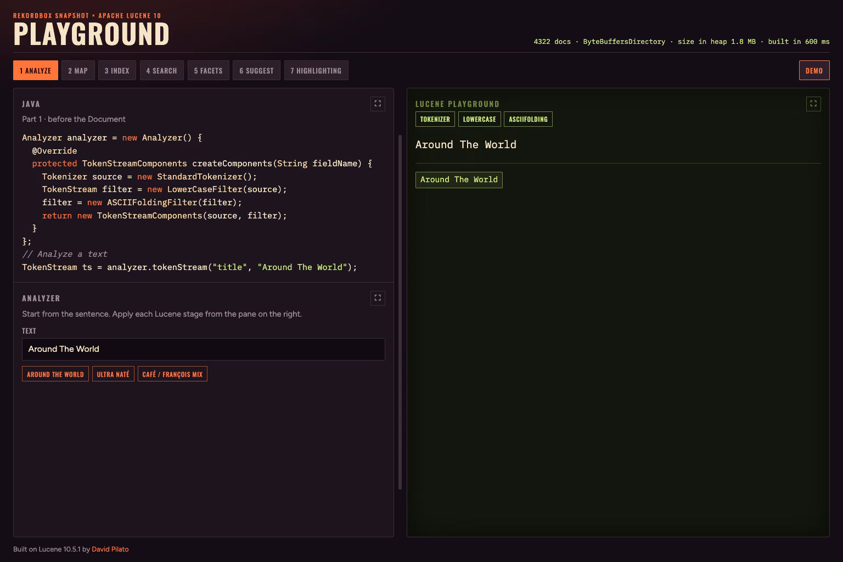The width and height of the screenshot is (843, 562).
Task: Switch to the 7 Highlighting tab
Action: pyautogui.click(x=316, y=70)
